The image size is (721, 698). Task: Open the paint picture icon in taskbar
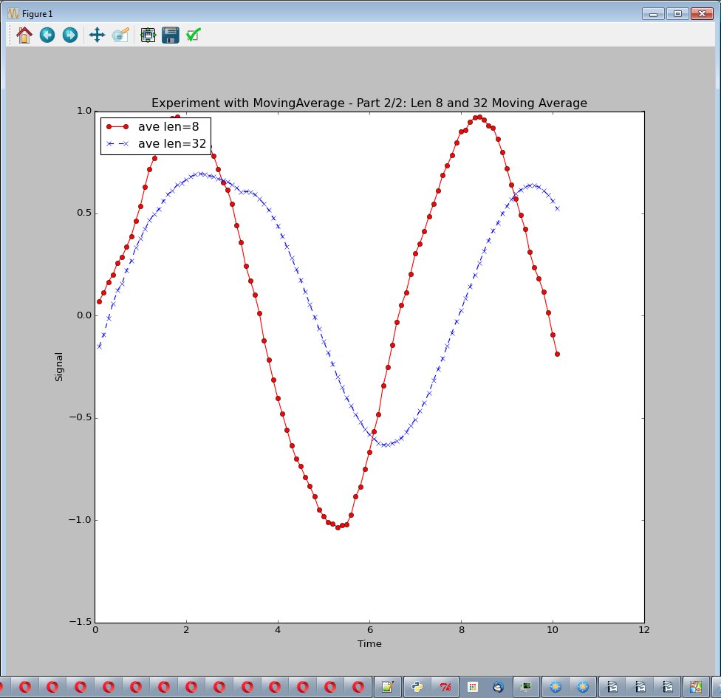tap(695, 687)
